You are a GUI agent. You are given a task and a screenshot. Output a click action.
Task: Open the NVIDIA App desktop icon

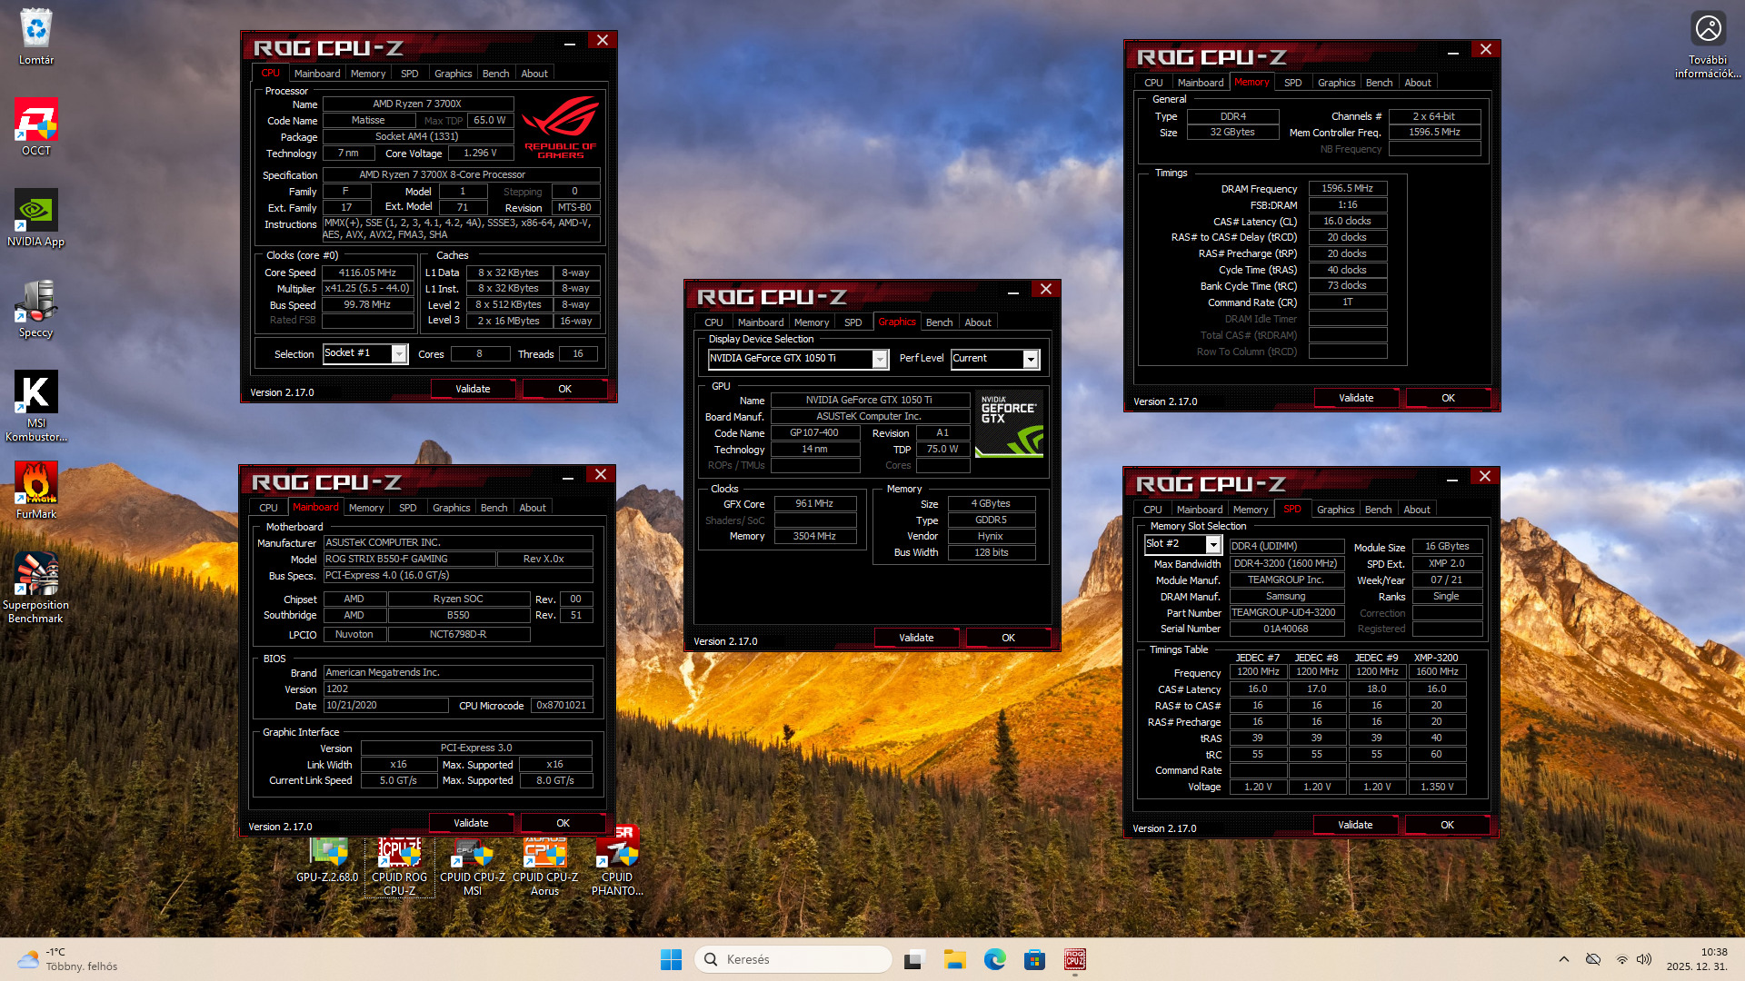click(35, 213)
